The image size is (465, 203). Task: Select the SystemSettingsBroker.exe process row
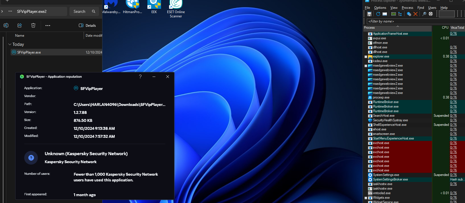coord(414,179)
